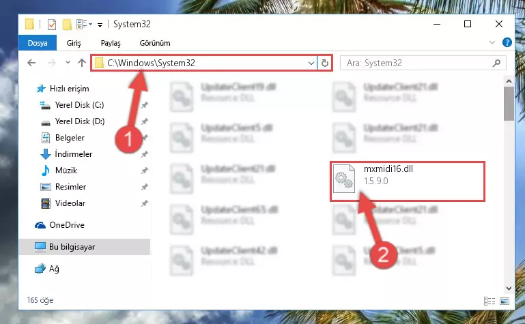
Task: Expand the address bar history dropdown
Action: point(311,63)
